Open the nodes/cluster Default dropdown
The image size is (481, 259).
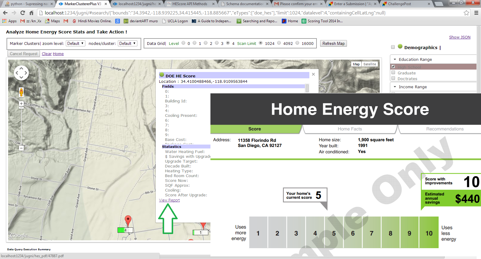128,43
